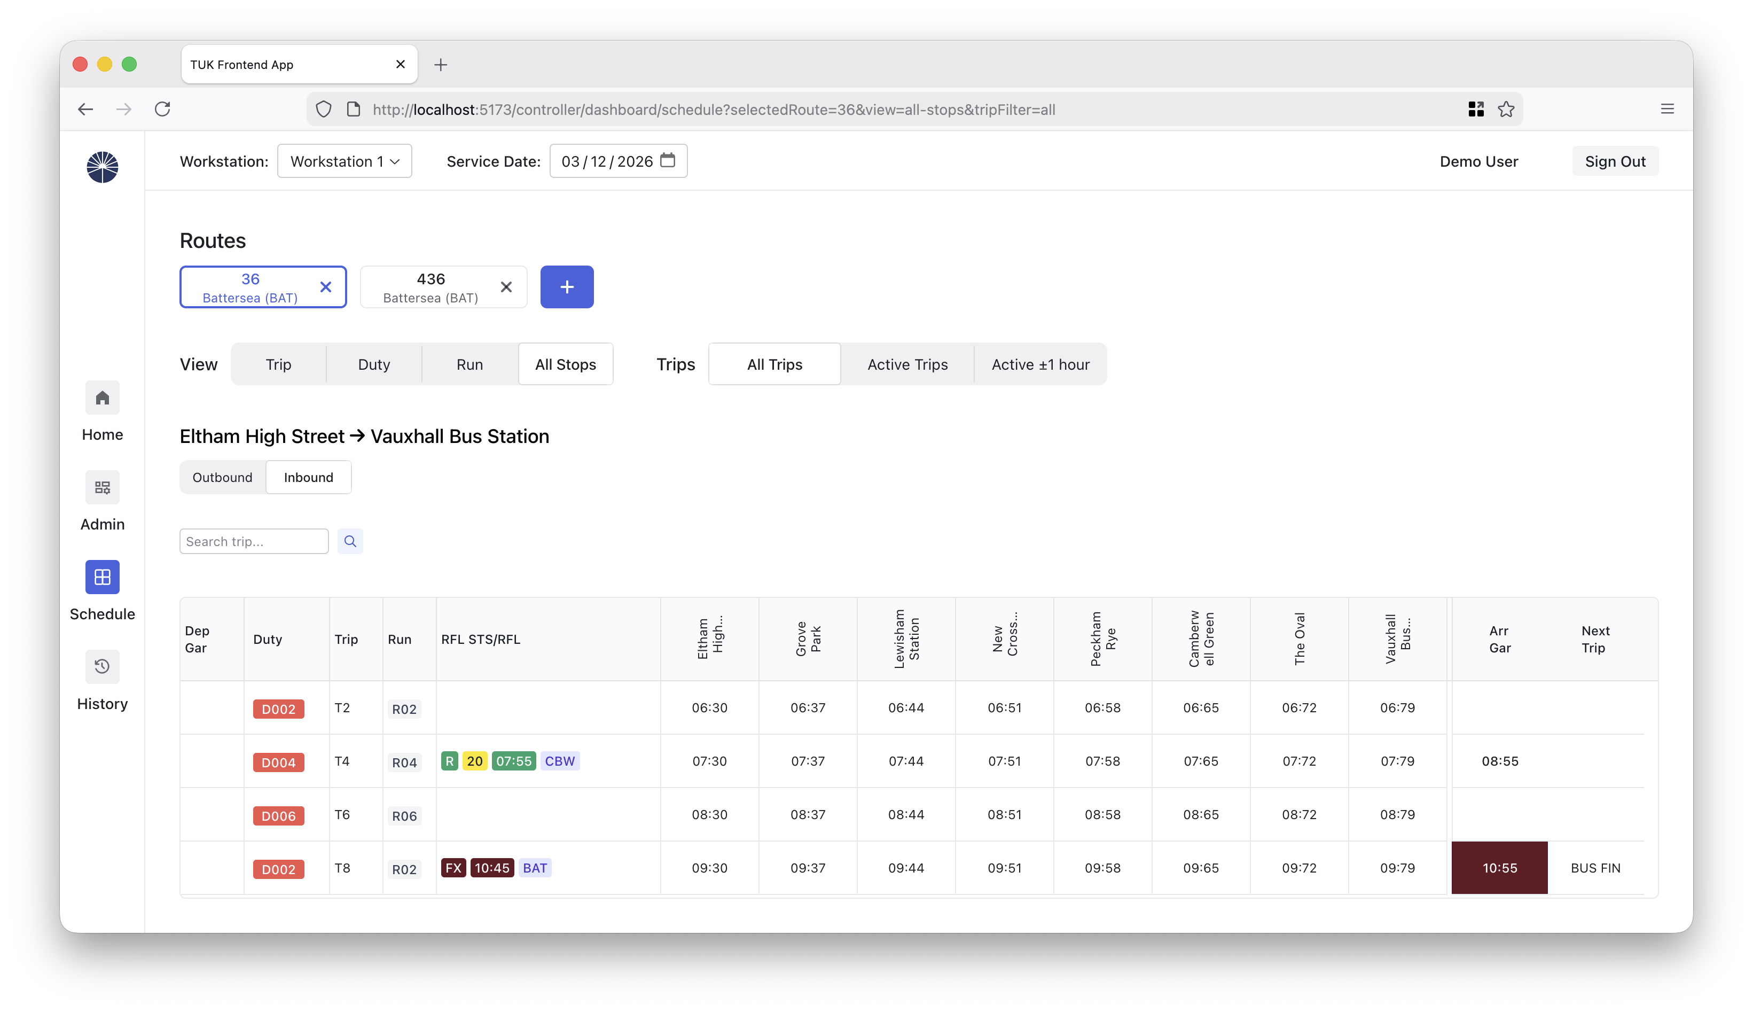
Task: Select the Inbound direction toggle
Action: point(309,477)
